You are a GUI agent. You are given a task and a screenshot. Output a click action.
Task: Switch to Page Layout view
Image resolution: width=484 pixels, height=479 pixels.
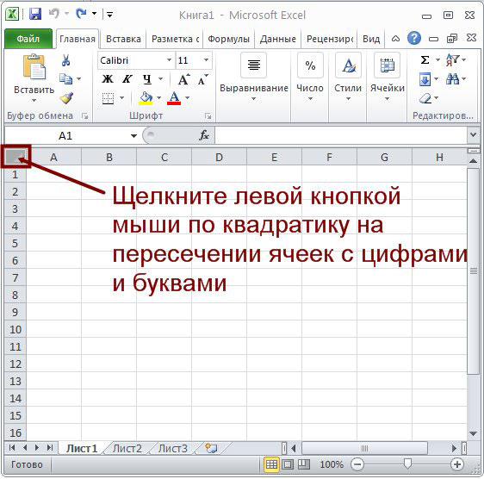288,464
